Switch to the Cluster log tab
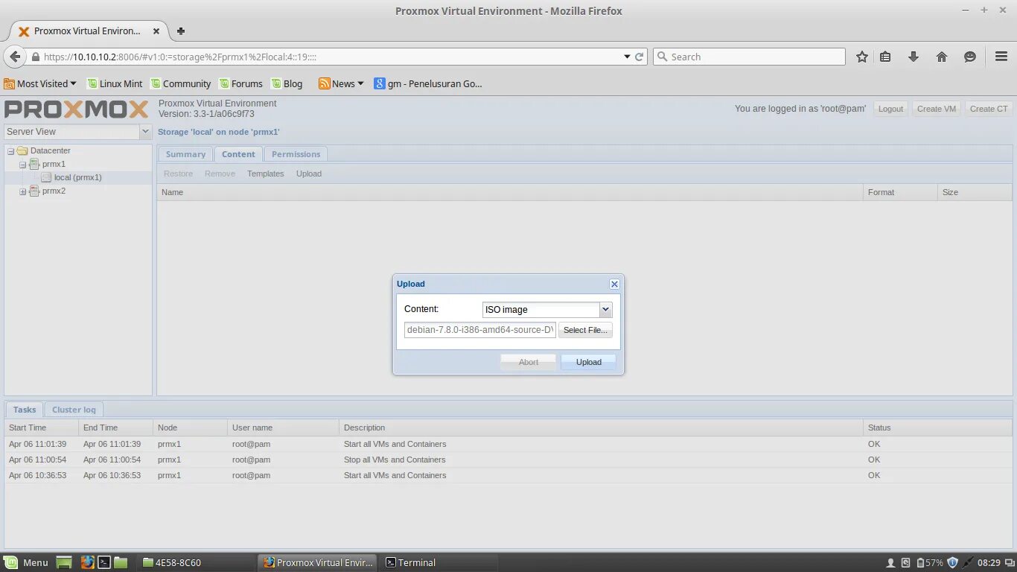This screenshot has height=572, width=1017. [74, 410]
